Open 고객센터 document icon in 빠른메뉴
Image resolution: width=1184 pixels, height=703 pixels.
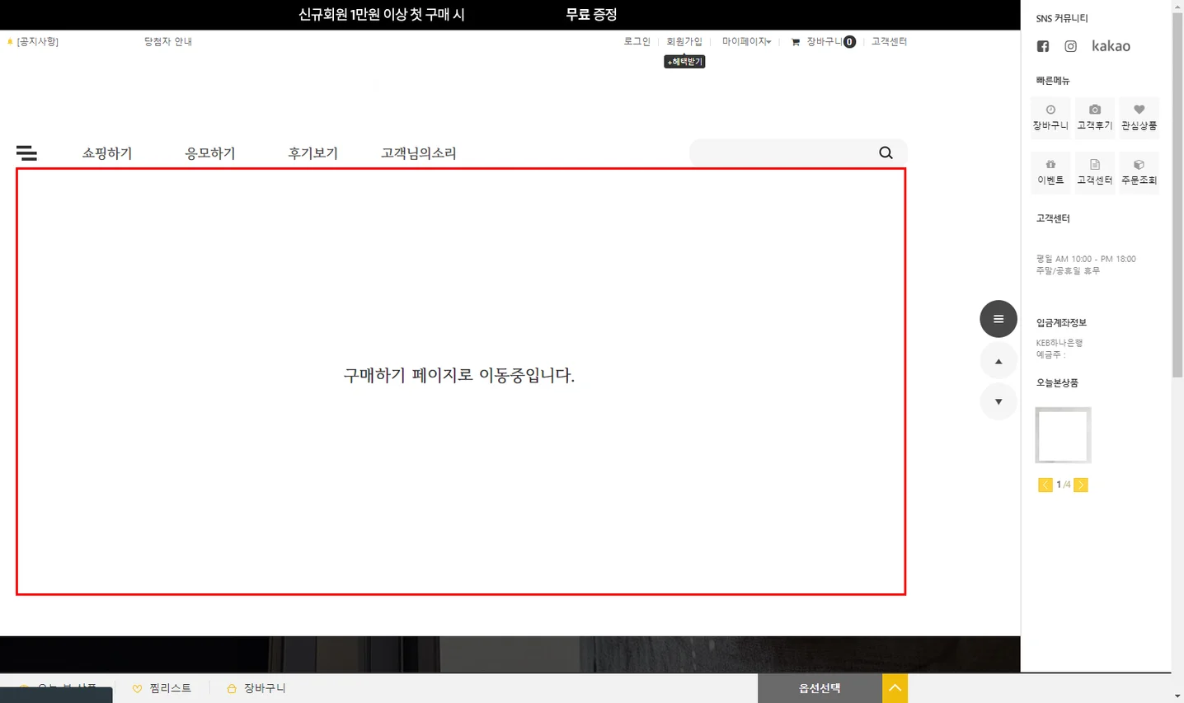[x=1095, y=172]
